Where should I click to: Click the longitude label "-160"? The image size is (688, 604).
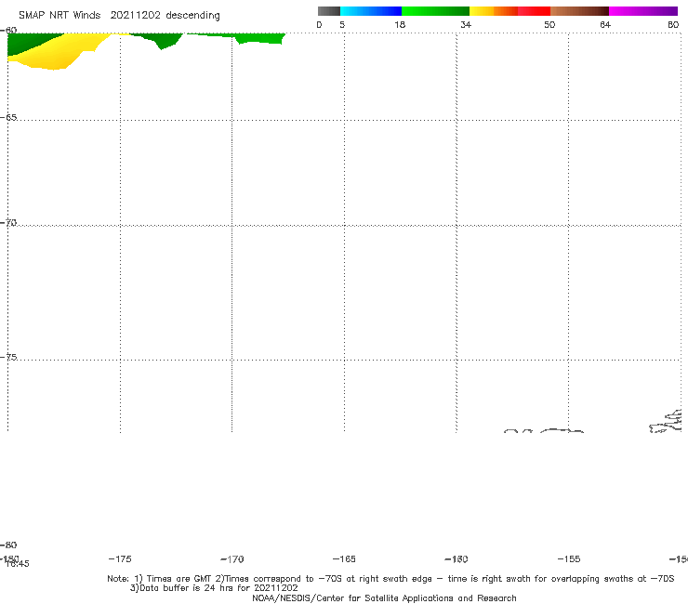456,559
